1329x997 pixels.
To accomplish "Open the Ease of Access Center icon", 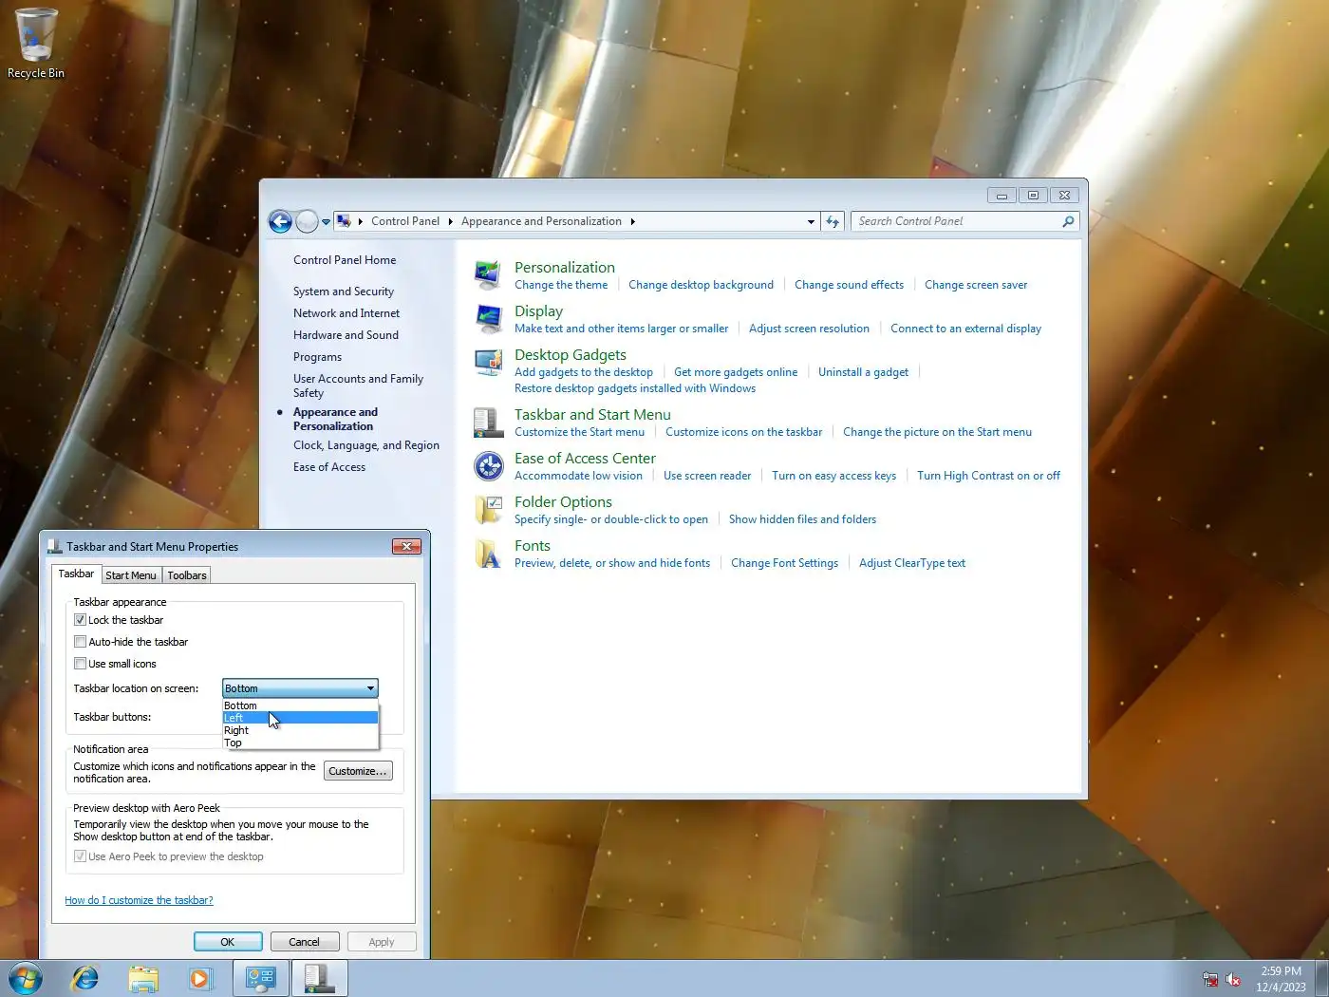I will point(488,466).
